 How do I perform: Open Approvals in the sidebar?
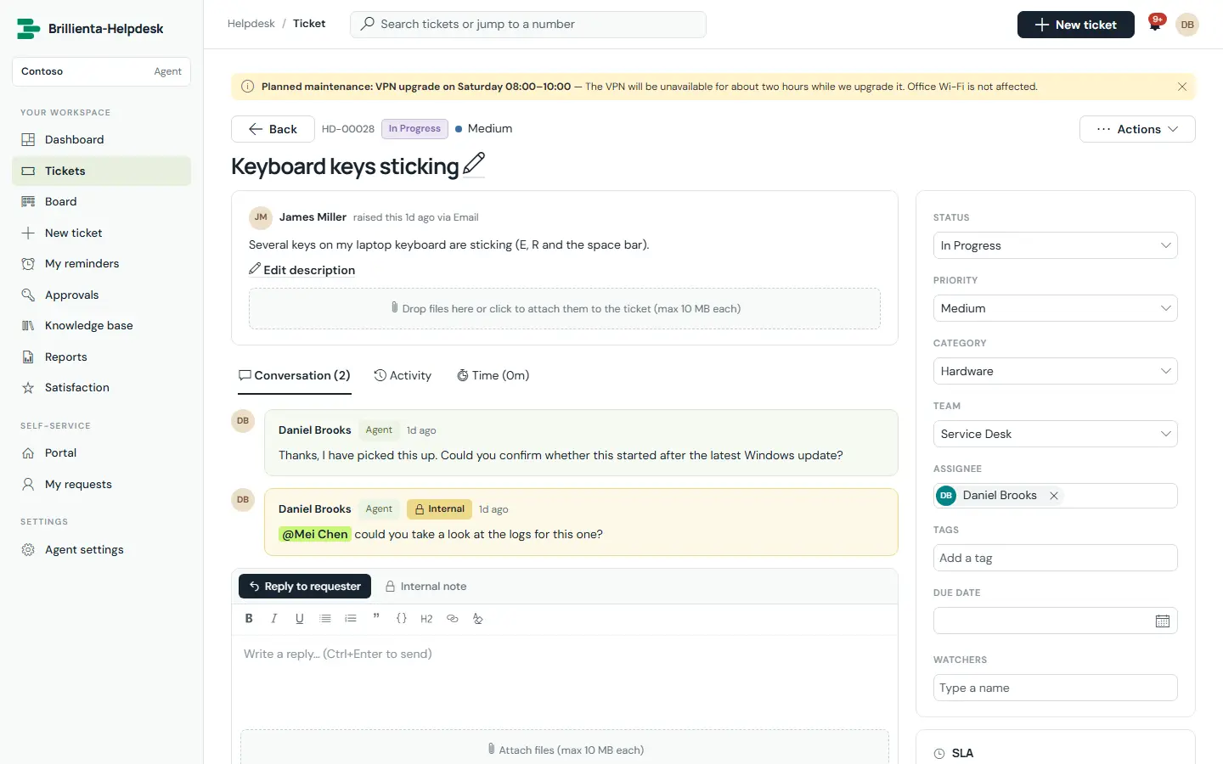[101, 295]
